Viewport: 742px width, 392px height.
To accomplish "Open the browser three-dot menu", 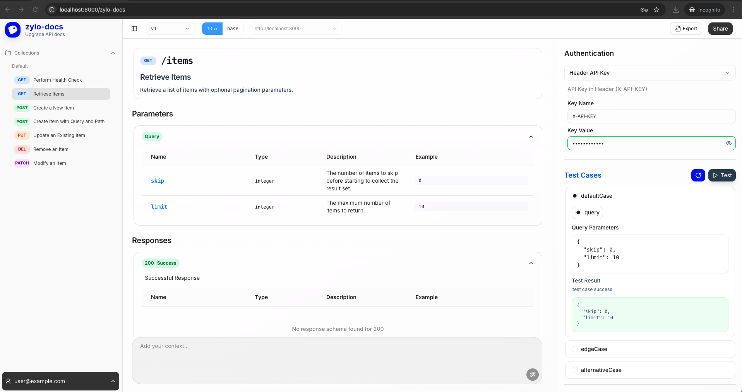I will 733,10.
